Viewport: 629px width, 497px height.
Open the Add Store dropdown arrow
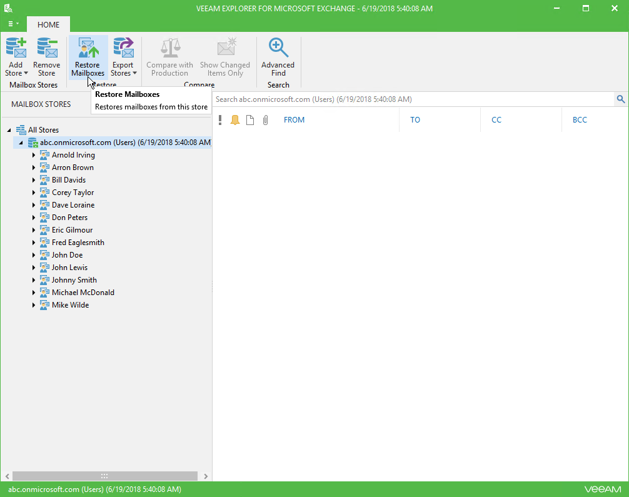coord(26,73)
